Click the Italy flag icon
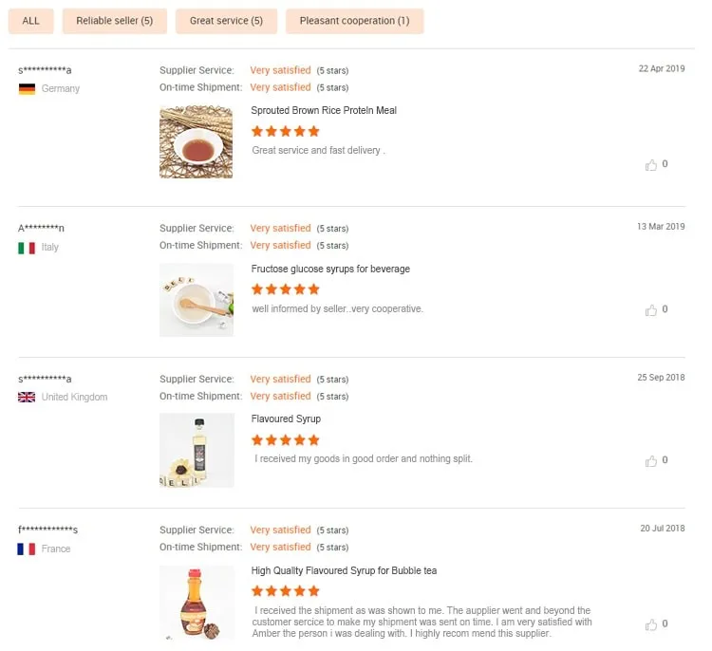Image resolution: width=712 pixels, height=651 pixels. coord(27,247)
